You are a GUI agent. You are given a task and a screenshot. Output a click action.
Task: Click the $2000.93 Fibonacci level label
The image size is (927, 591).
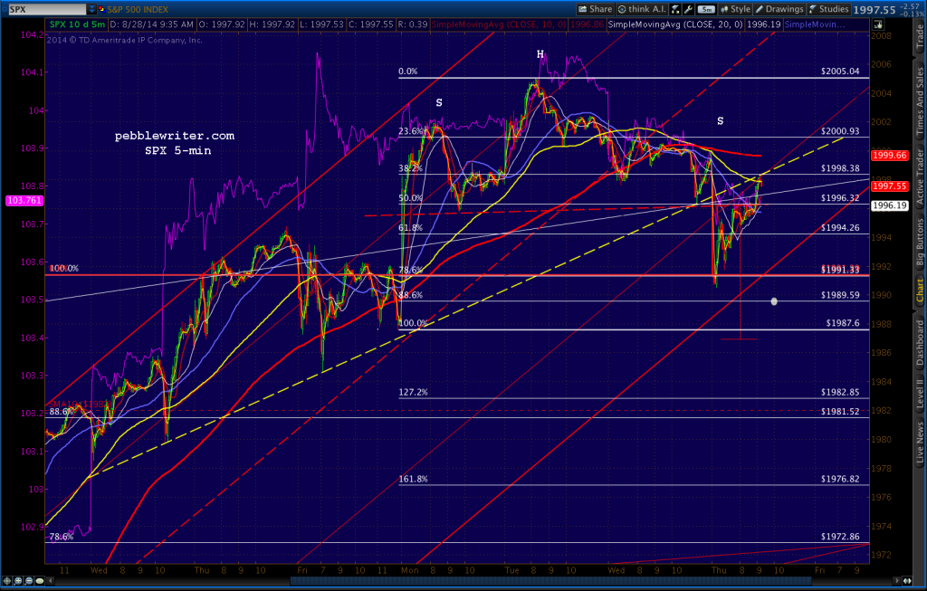coord(840,131)
